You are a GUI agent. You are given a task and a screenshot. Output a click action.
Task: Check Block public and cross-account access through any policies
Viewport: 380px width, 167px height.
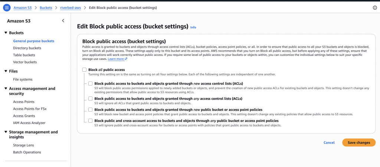[91, 120]
